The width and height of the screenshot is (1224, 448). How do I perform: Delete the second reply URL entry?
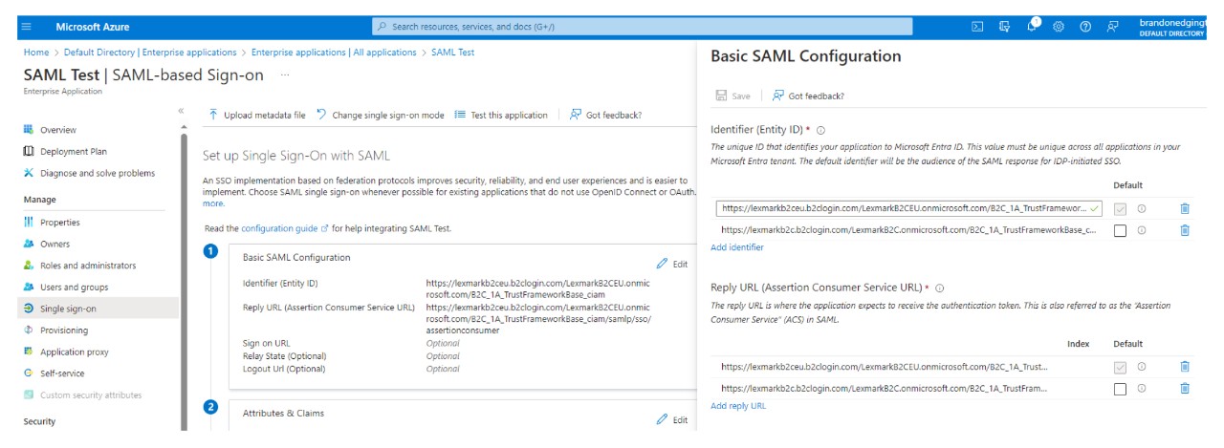point(1185,388)
